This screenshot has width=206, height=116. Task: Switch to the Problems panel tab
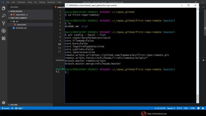[60, 60]
